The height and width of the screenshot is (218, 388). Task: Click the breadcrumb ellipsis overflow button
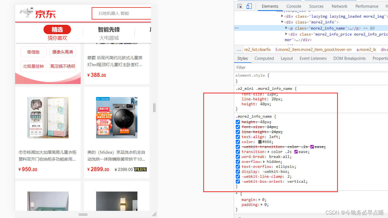tap(239, 50)
